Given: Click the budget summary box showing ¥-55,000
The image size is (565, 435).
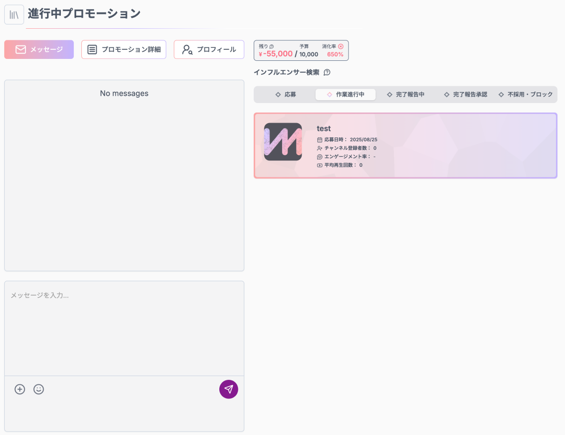Looking at the screenshot, I should pyautogui.click(x=301, y=50).
